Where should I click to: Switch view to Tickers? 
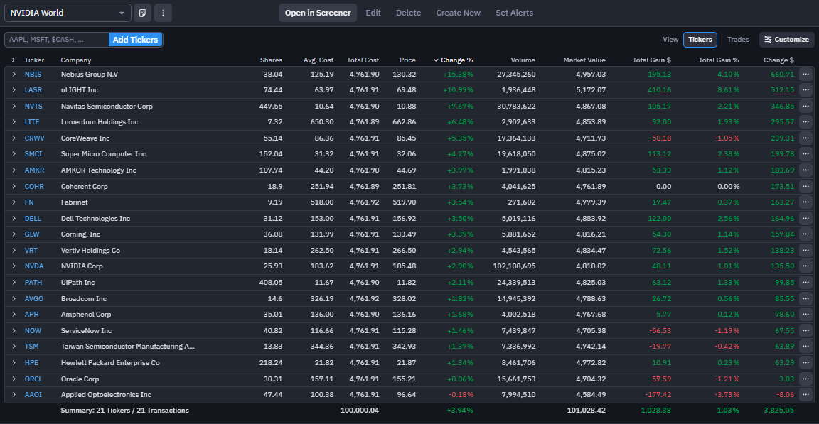click(x=700, y=40)
